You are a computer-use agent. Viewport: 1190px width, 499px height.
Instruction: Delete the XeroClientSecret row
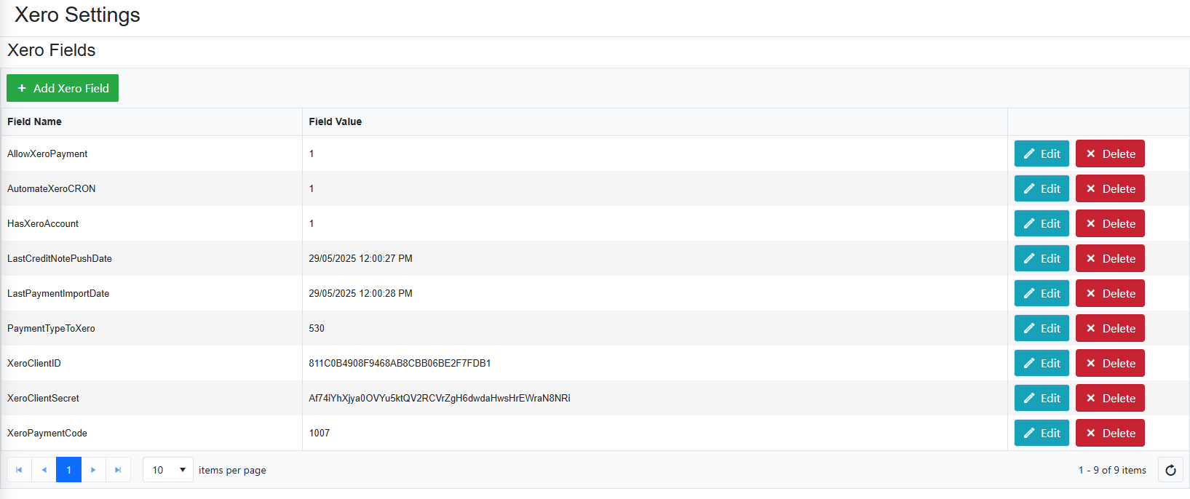pyautogui.click(x=1110, y=398)
